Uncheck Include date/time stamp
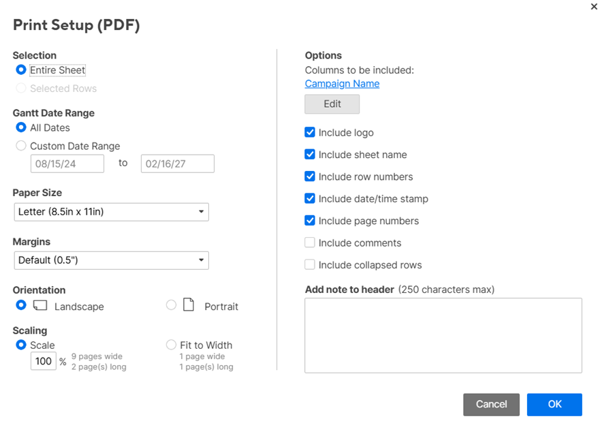The width and height of the screenshot is (600, 421). tap(310, 198)
